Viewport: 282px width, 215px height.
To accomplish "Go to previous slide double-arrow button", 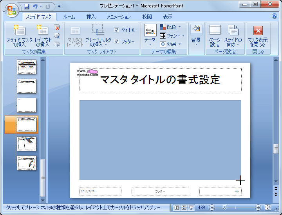I will coord(276,188).
